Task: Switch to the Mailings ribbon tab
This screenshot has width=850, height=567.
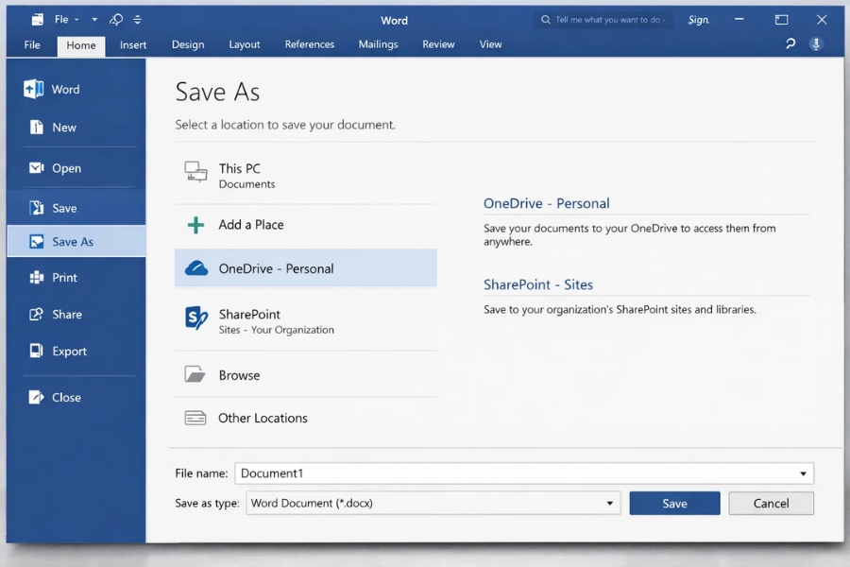Action: point(378,43)
